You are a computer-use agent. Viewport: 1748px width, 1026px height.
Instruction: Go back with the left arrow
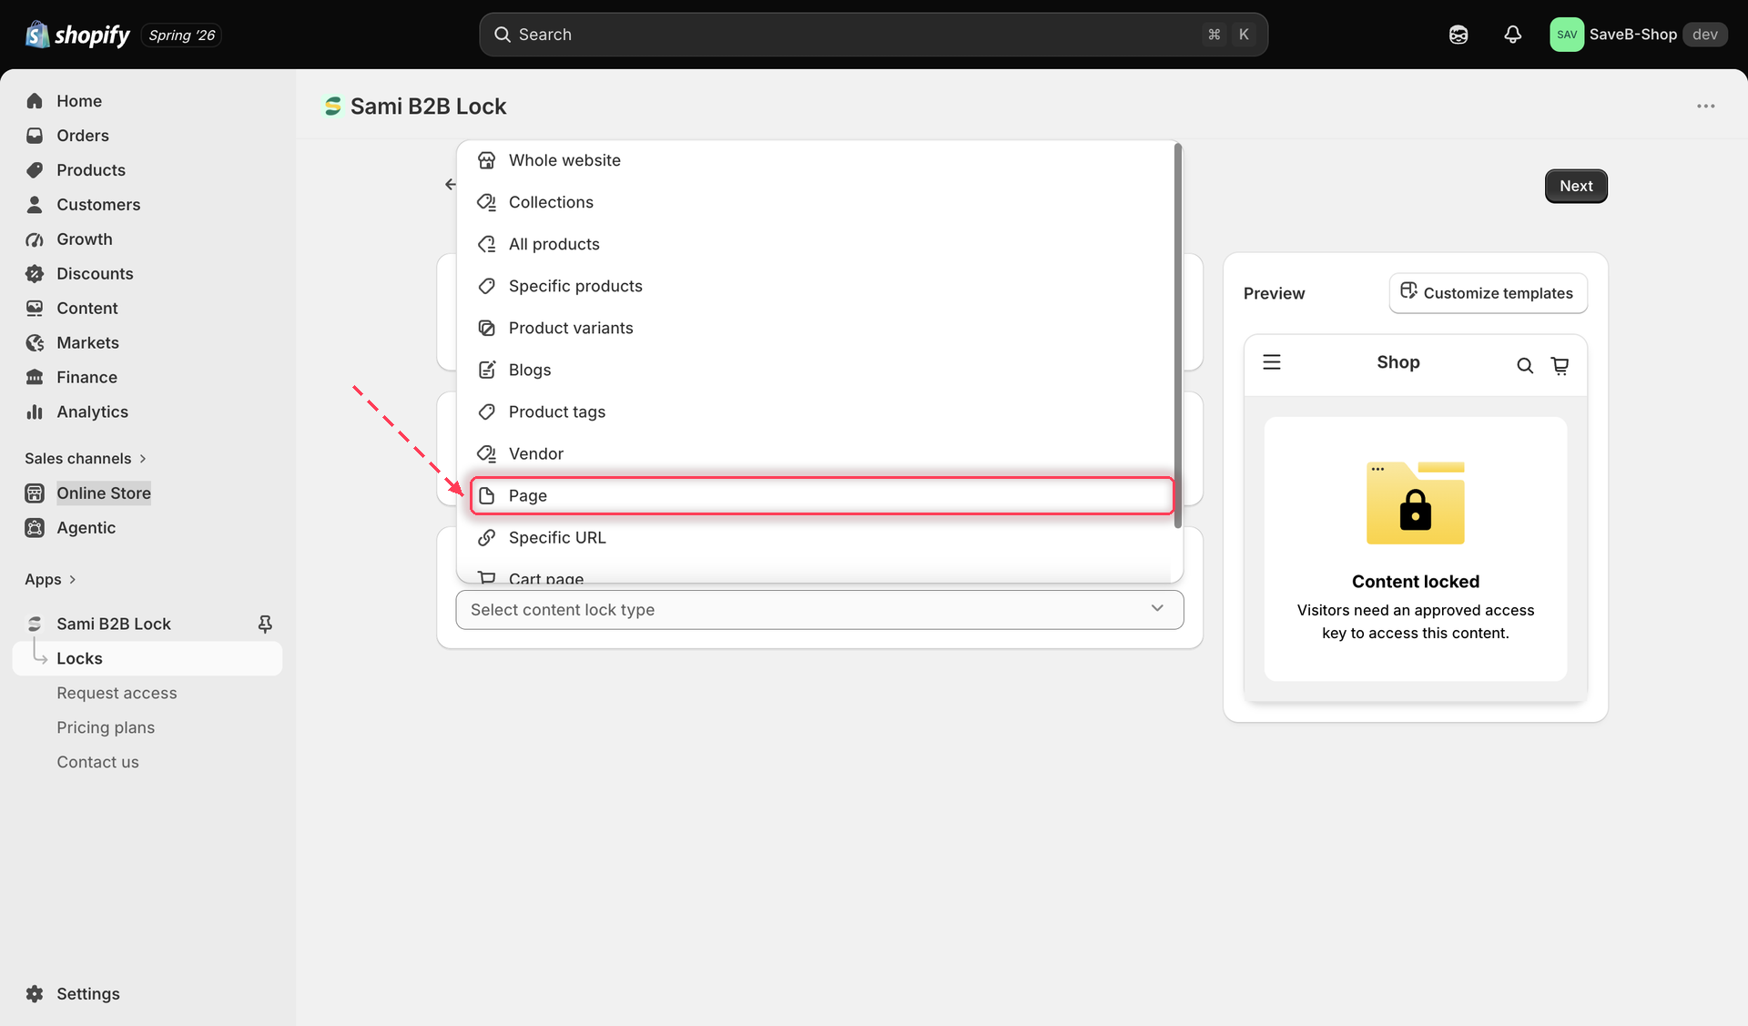(x=450, y=184)
